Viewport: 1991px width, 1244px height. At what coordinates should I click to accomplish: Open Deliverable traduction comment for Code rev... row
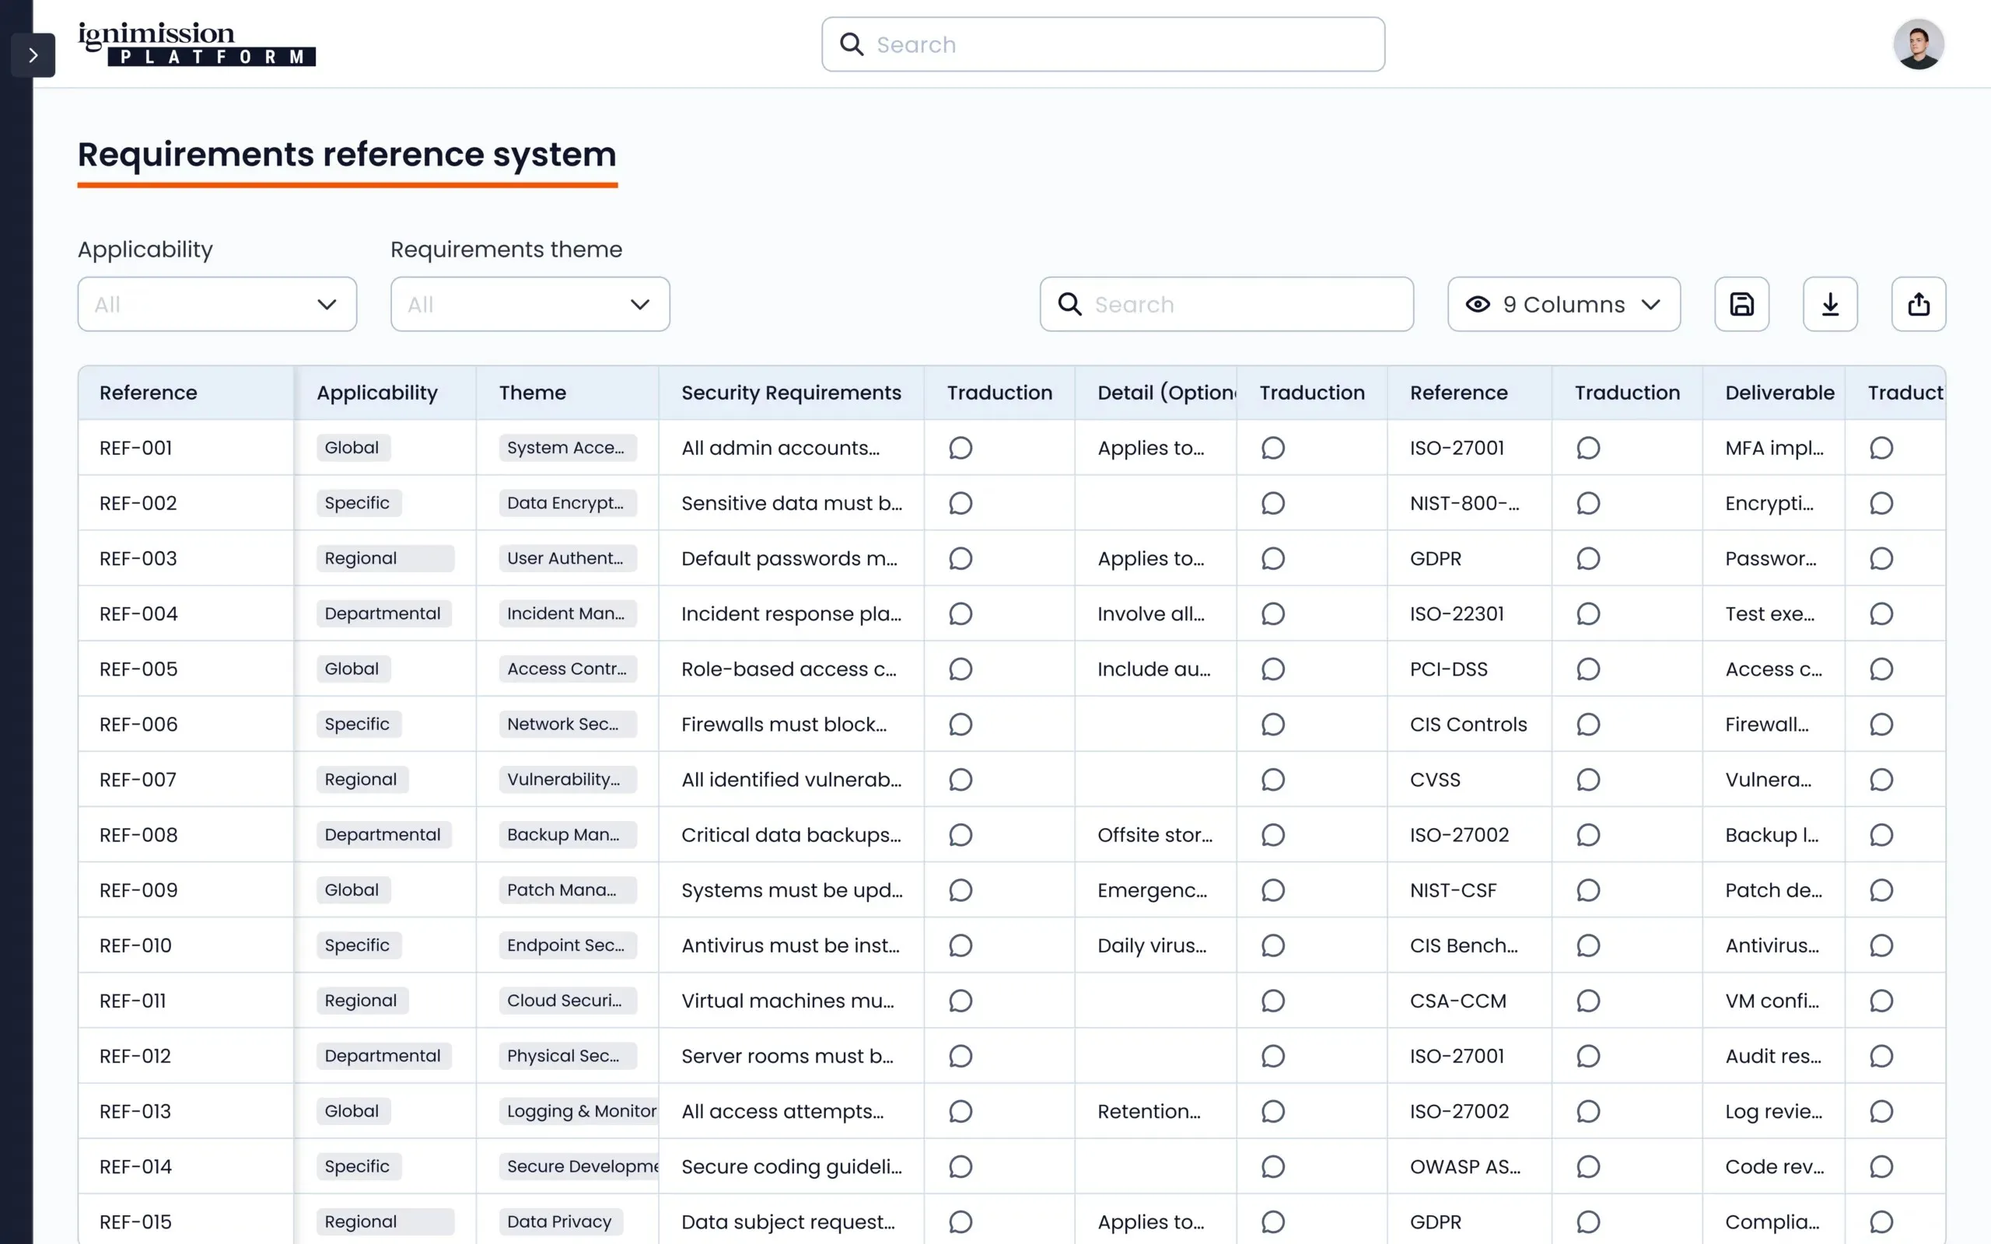[x=1881, y=1167]
